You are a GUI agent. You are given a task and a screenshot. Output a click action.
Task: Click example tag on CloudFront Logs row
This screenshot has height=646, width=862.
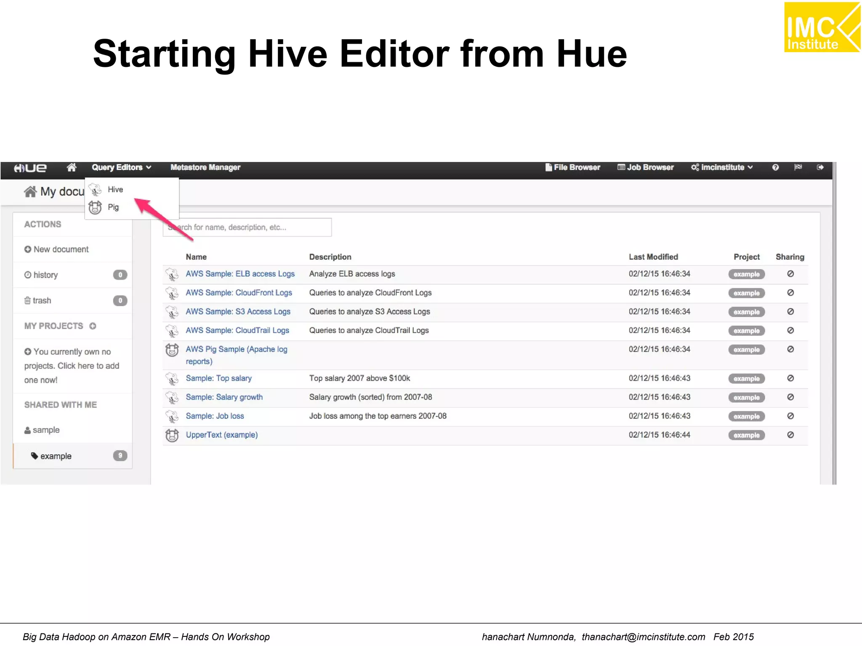747,293
